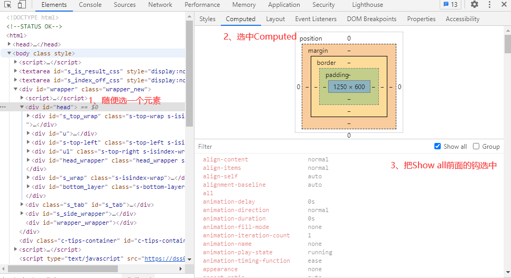Expand the head element node

(x=10, y=44)
